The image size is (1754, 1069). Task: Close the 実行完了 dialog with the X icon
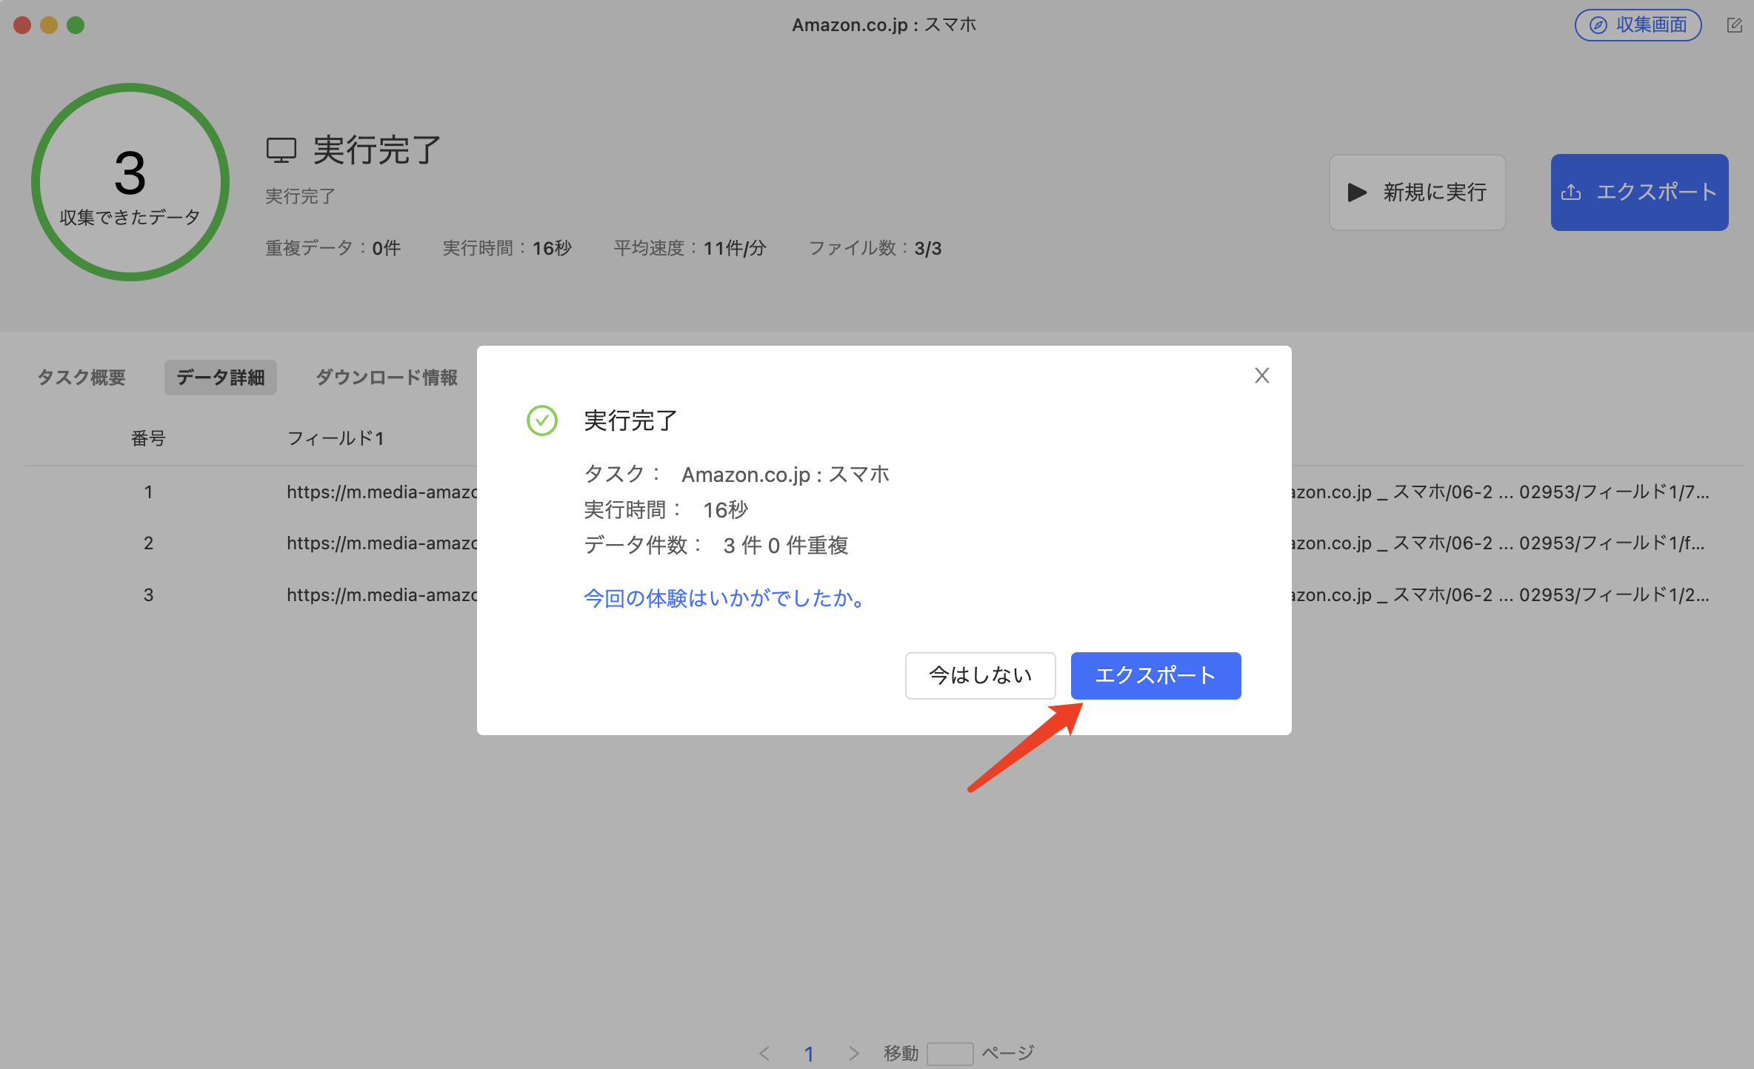point(1261,375)
